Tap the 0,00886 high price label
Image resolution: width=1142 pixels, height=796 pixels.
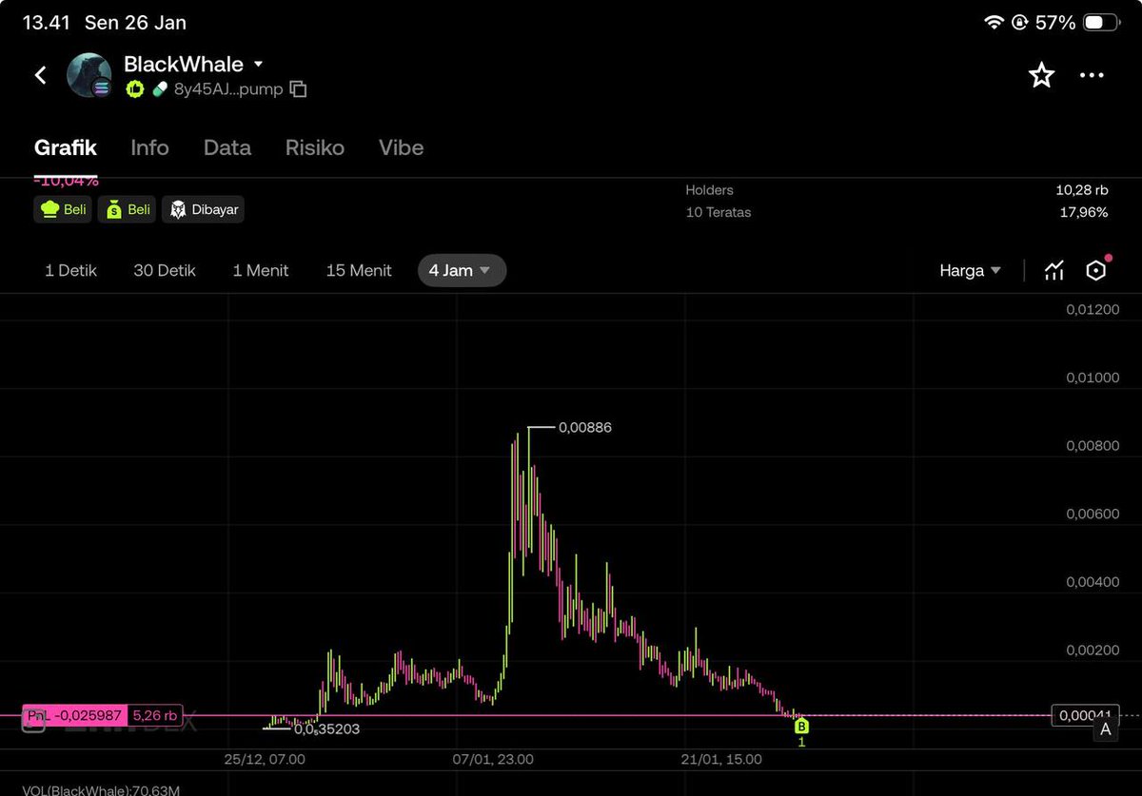[x=584, y=428]
